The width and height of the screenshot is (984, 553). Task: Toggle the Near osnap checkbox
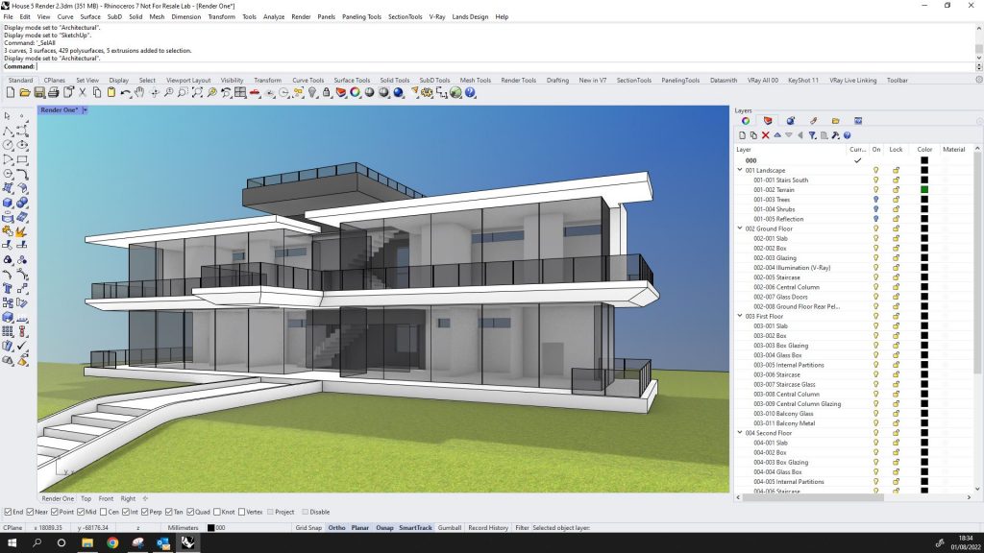(30, 513)
